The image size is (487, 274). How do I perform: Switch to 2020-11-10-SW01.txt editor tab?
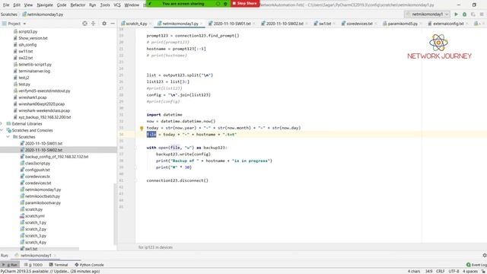coord(231,24)
